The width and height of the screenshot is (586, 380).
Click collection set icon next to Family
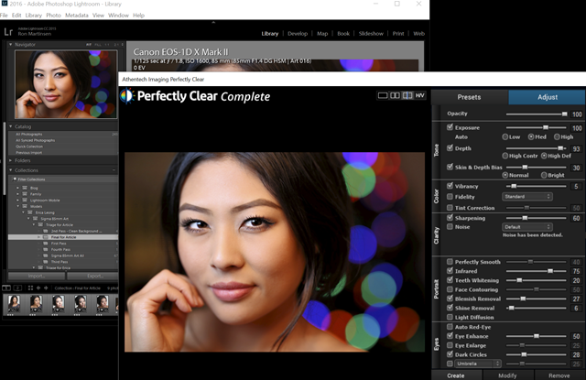pos(25,194)
